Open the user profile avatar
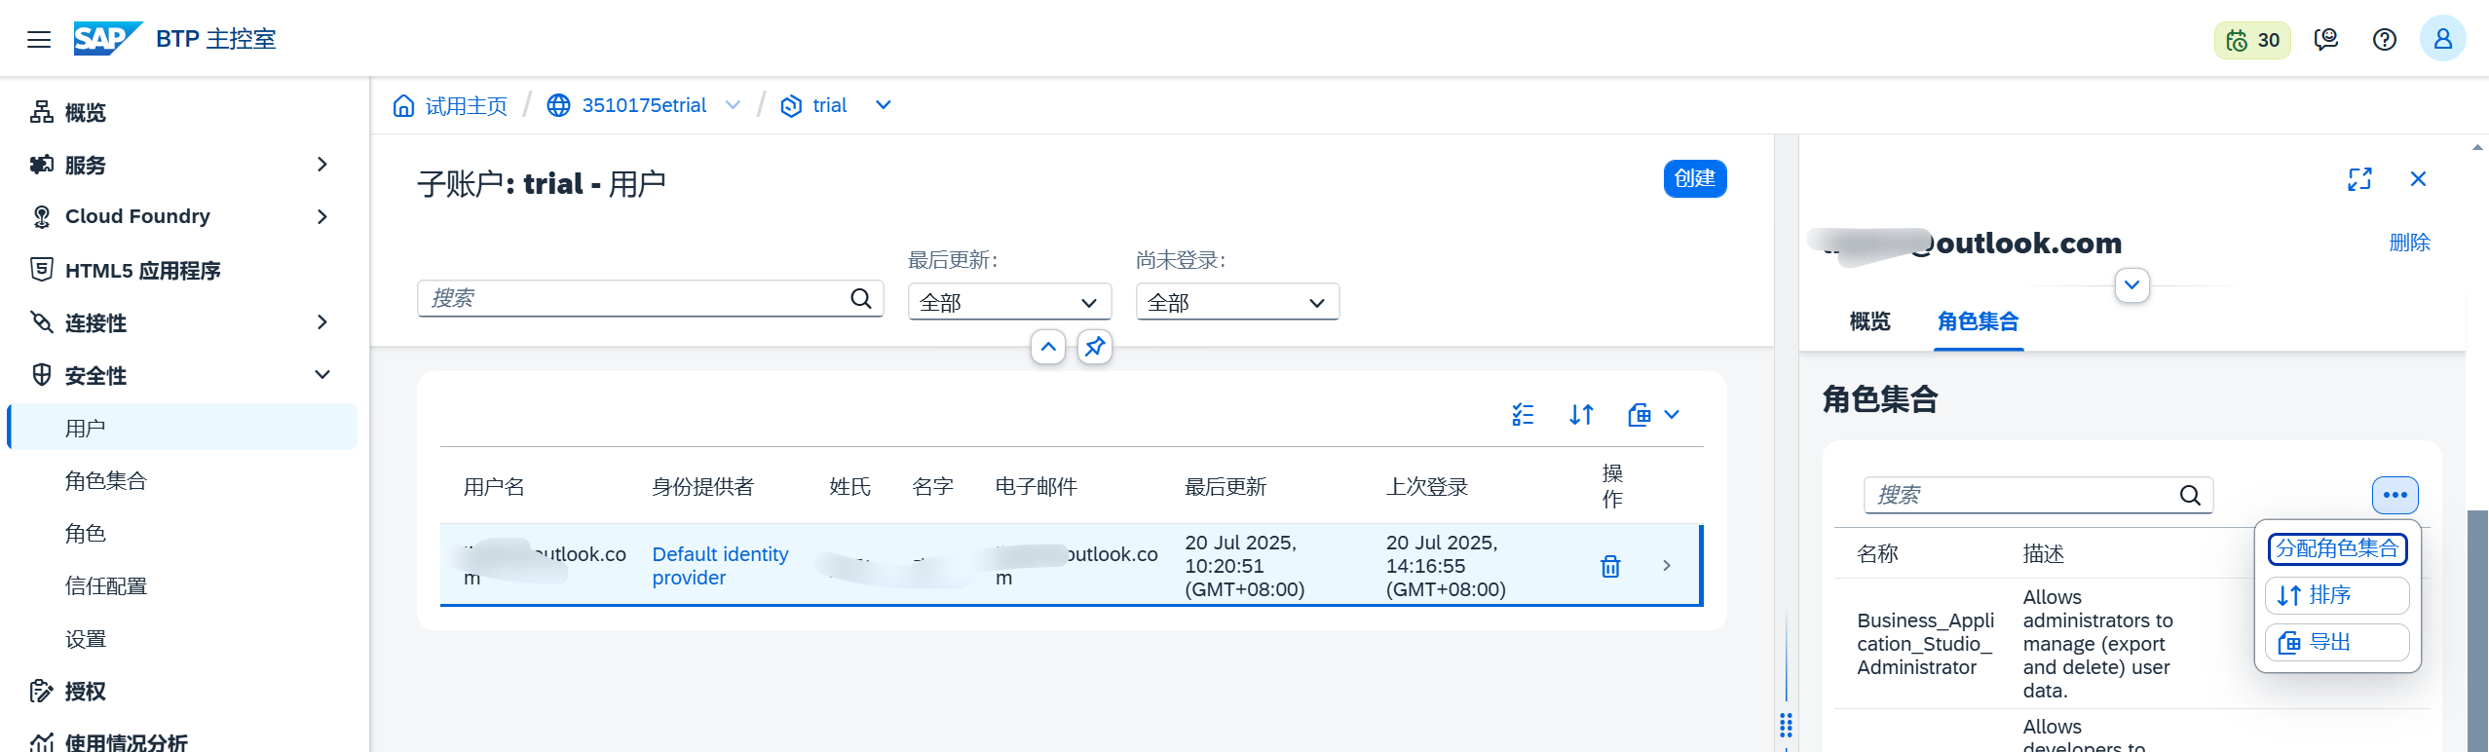The image size is (2489, 752). point(2443,39)
